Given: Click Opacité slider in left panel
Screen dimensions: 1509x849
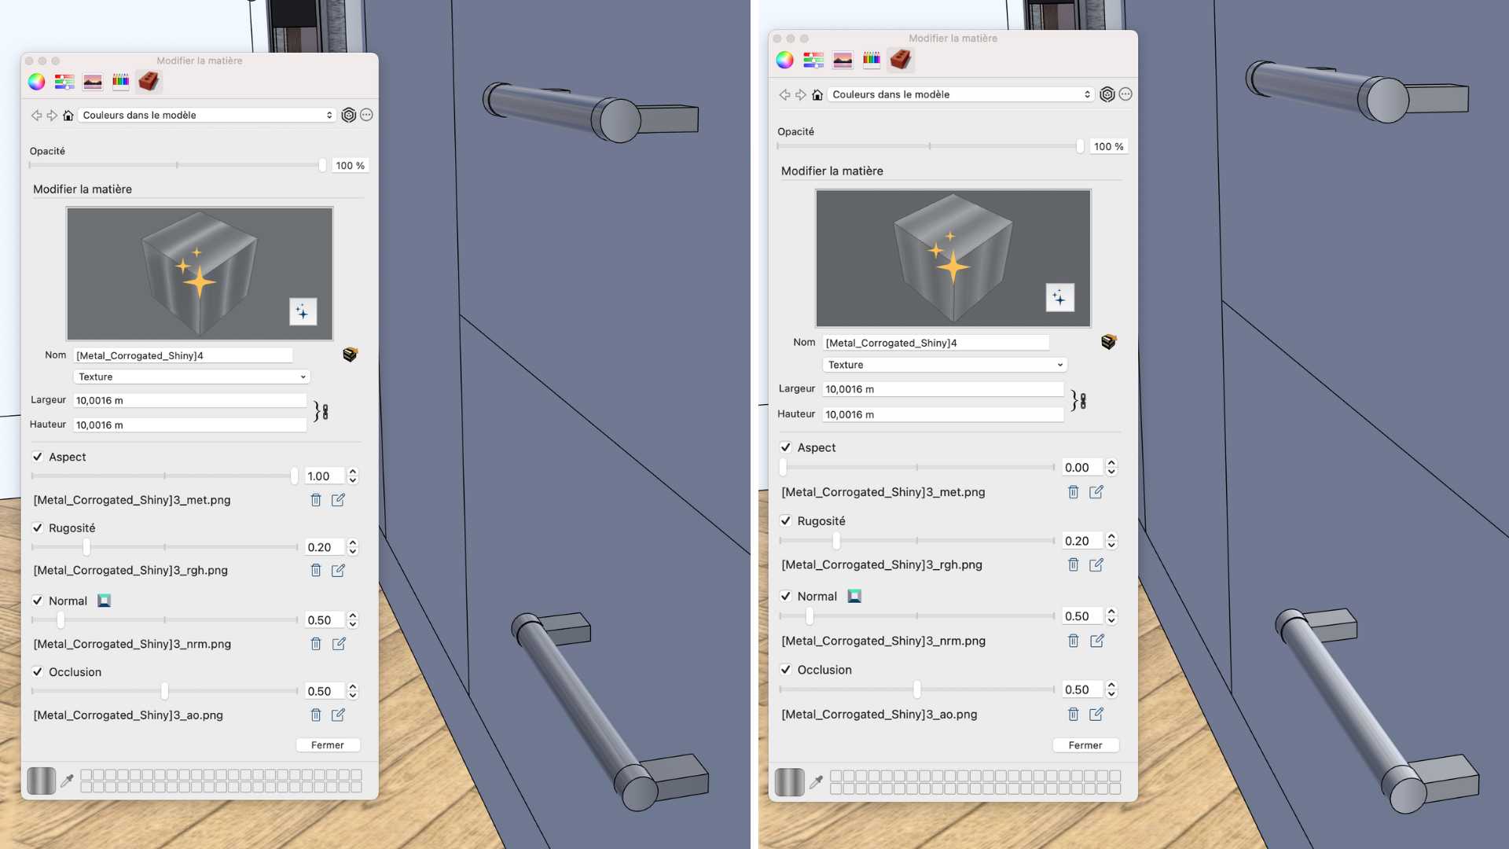Looking at the screenshot, I should (x=178, y=165).
